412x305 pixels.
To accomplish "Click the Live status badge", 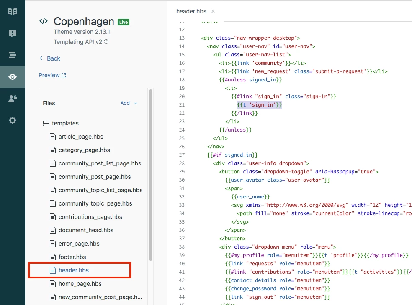I will 123,22.
